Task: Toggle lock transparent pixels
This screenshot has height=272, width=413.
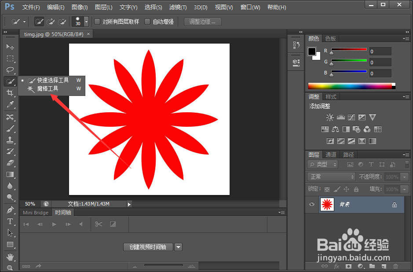Action: (327, 189)
